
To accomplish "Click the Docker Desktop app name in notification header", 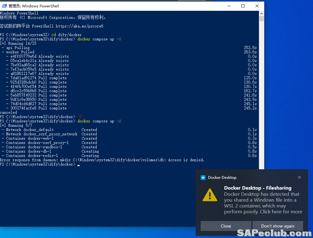I will (x=222, y=177).
